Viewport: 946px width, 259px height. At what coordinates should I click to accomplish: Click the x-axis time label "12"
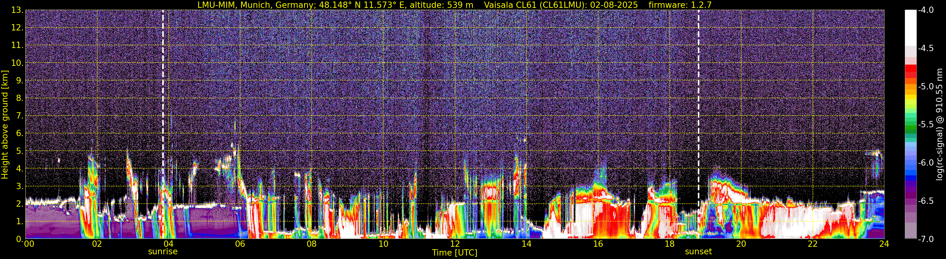(455, 244)
